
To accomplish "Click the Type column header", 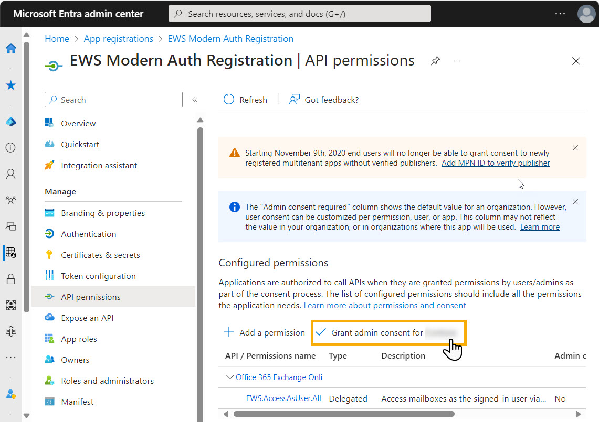I will 338,355.
